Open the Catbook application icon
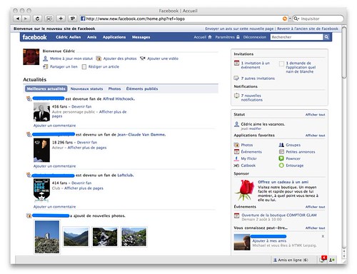The height and width of the screenshot is (274, 357). tap(236, 166)
